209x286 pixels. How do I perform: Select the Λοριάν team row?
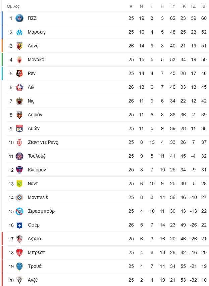pos(108,115)
